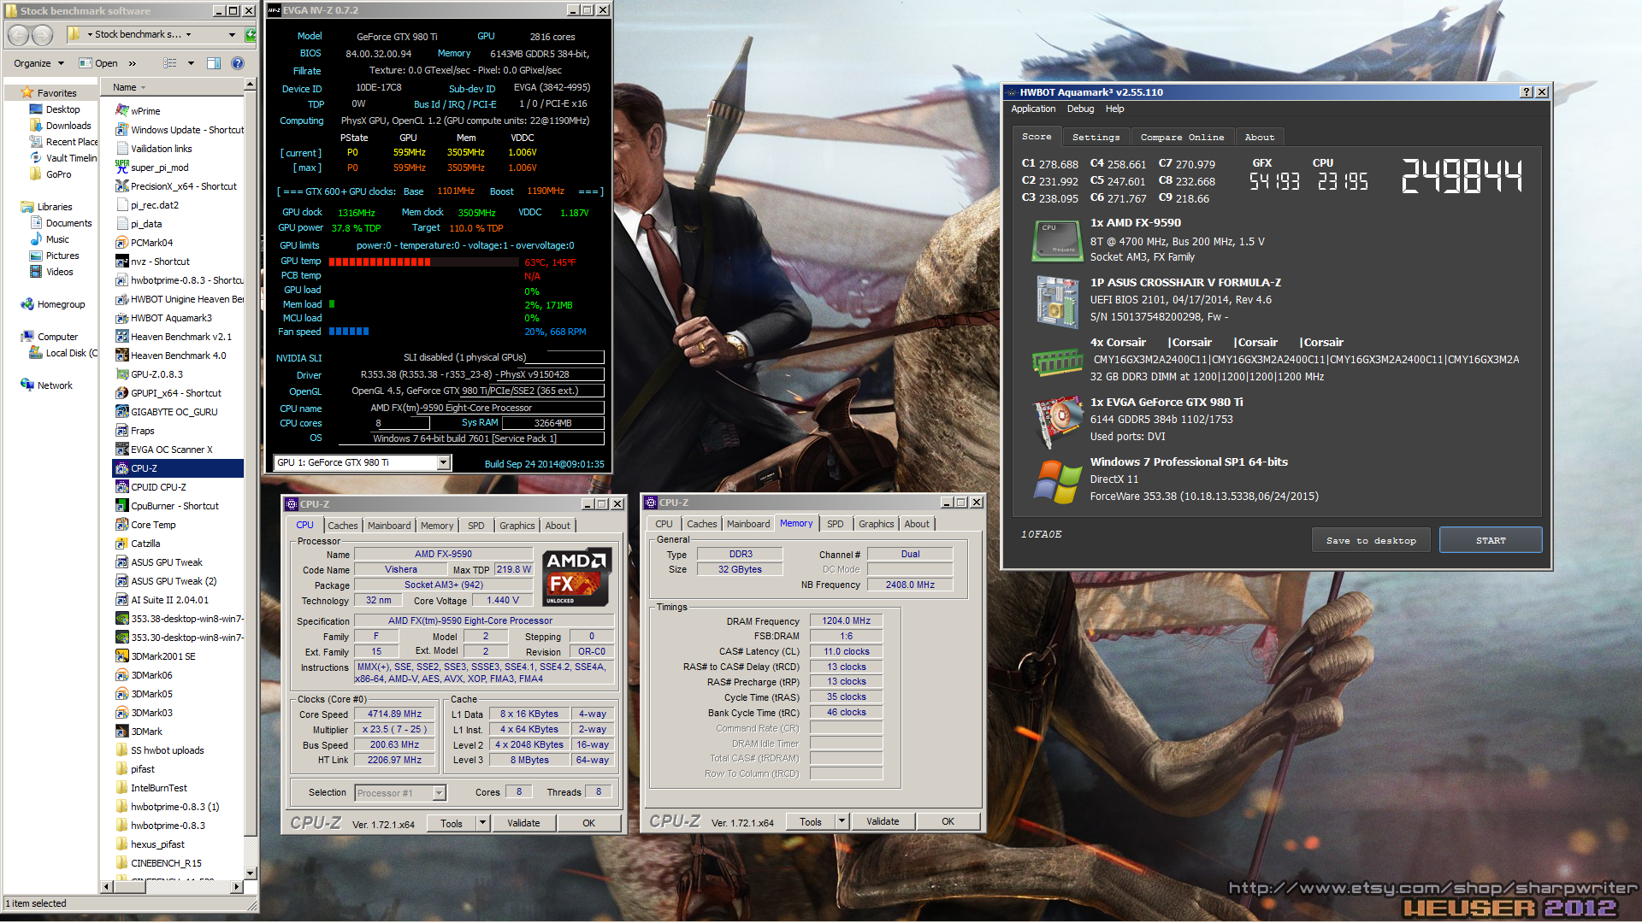This screenshot has width=1642, height=923.
Task: Switch to Graphics tab in left CPU-Z
Action: (x=517, y=526)
